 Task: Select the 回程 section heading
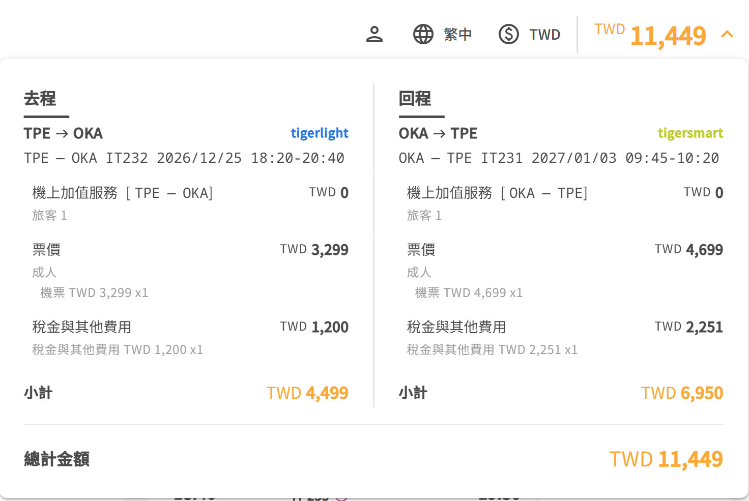pos(415,98)
